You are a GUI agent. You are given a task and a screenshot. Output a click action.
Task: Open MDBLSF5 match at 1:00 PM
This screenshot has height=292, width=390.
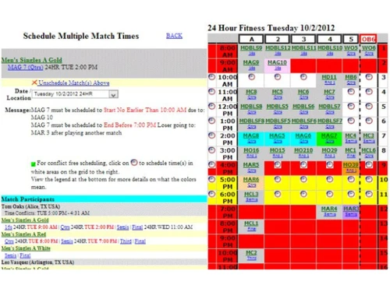(278, 121)
